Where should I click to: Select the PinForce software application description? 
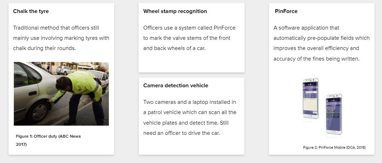point(321,43)
